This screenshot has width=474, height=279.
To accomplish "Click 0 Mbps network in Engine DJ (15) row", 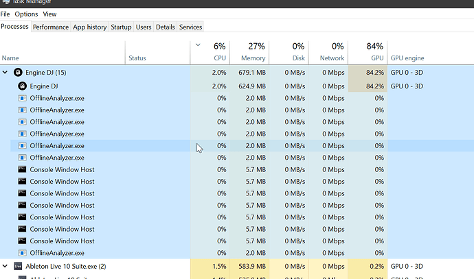I will (x=333, y=73).
